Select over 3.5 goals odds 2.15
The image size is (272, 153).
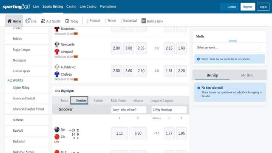tap(169, 48)
